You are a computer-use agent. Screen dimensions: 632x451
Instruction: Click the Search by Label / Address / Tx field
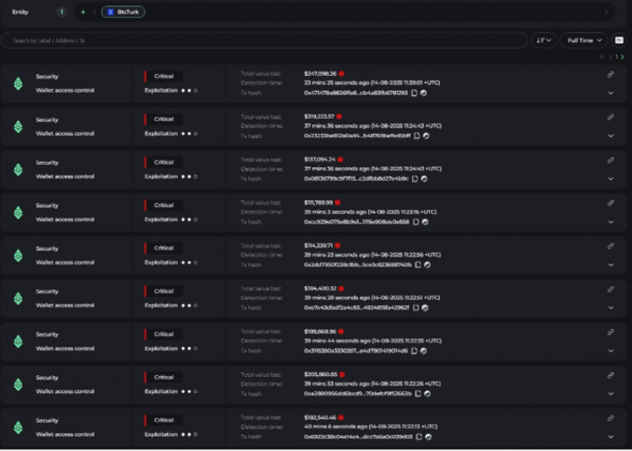coord(261,40)
